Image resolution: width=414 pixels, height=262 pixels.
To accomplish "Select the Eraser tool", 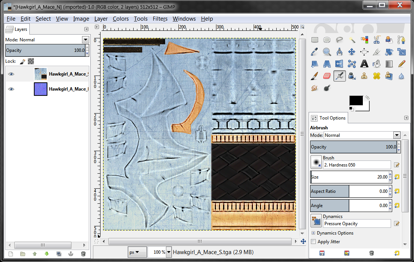I will pyautogui.click(x=327, y=76).
